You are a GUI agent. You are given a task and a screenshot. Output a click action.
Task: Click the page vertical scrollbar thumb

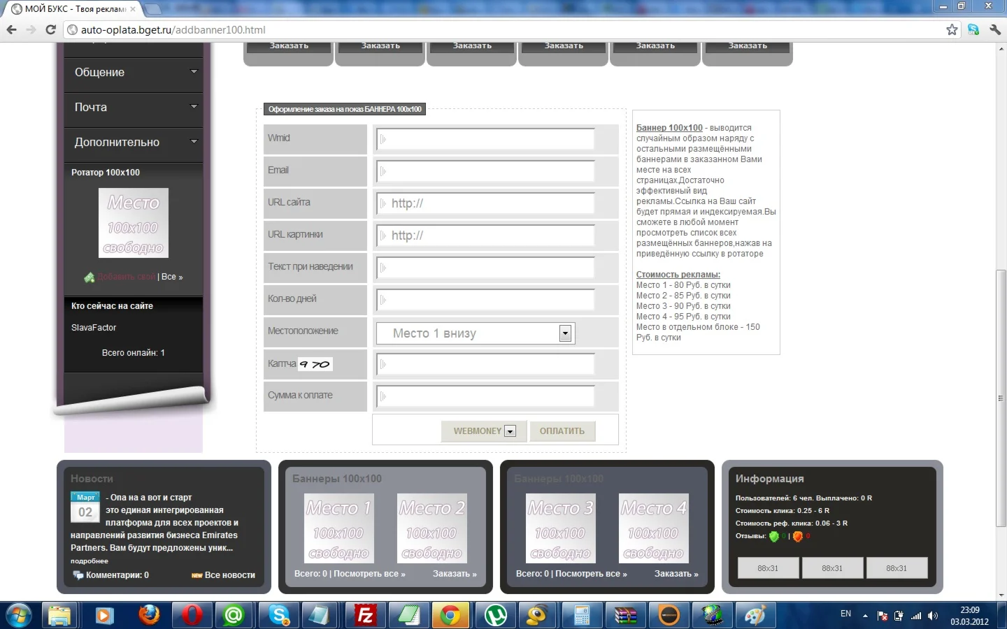pos(1001,398)
